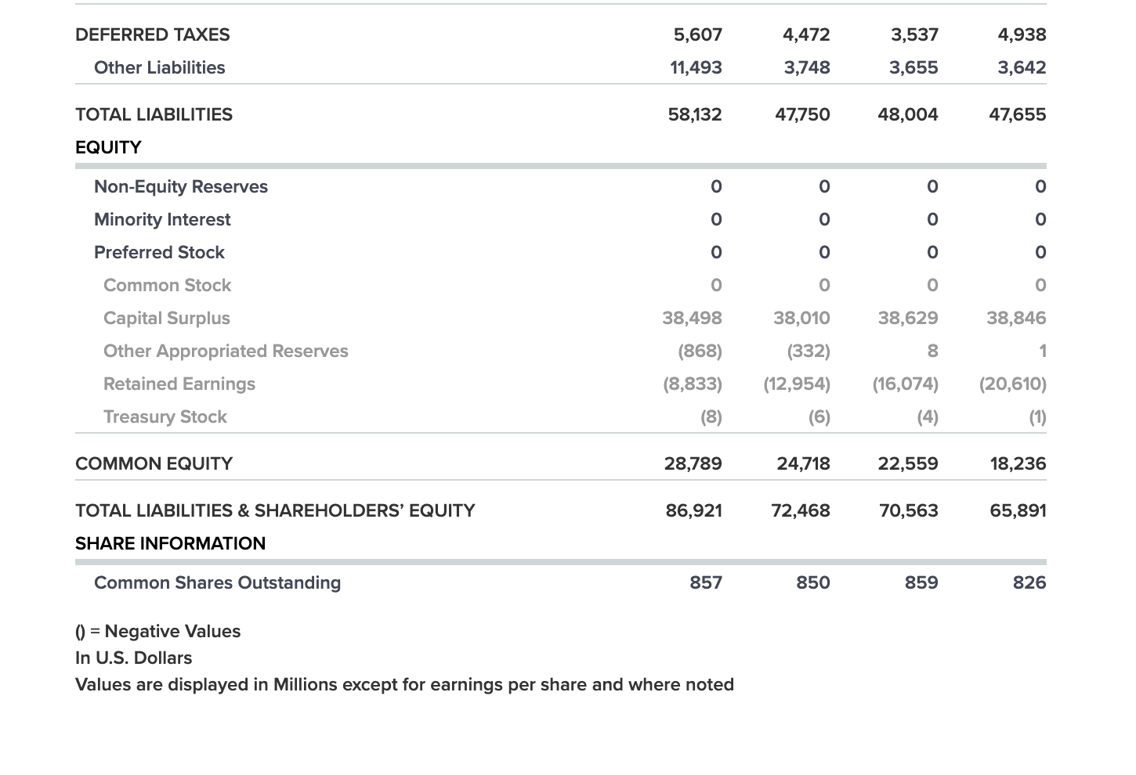The width and height of the screenshot is (1136, 775).
Task: Click common equity value 24,718
Action: 804,463
